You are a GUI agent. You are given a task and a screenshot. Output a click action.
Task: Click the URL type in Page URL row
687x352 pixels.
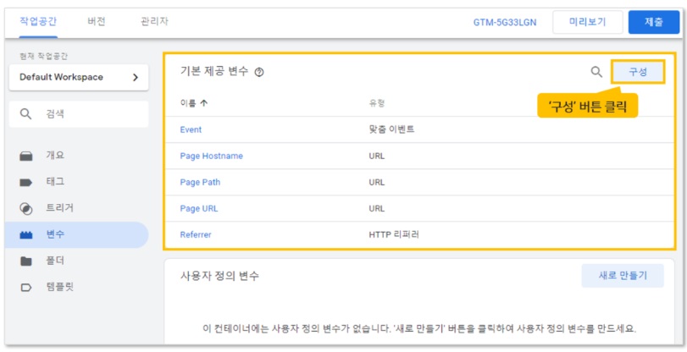[x=377, y=208]
